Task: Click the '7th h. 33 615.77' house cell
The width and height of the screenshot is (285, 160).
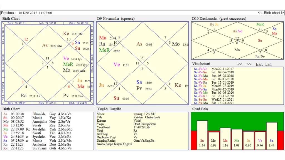Action: 47,103
